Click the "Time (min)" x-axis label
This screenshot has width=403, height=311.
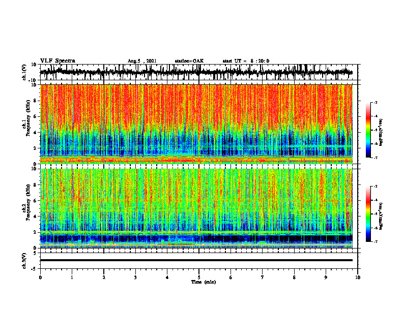(x=204, y=282)
